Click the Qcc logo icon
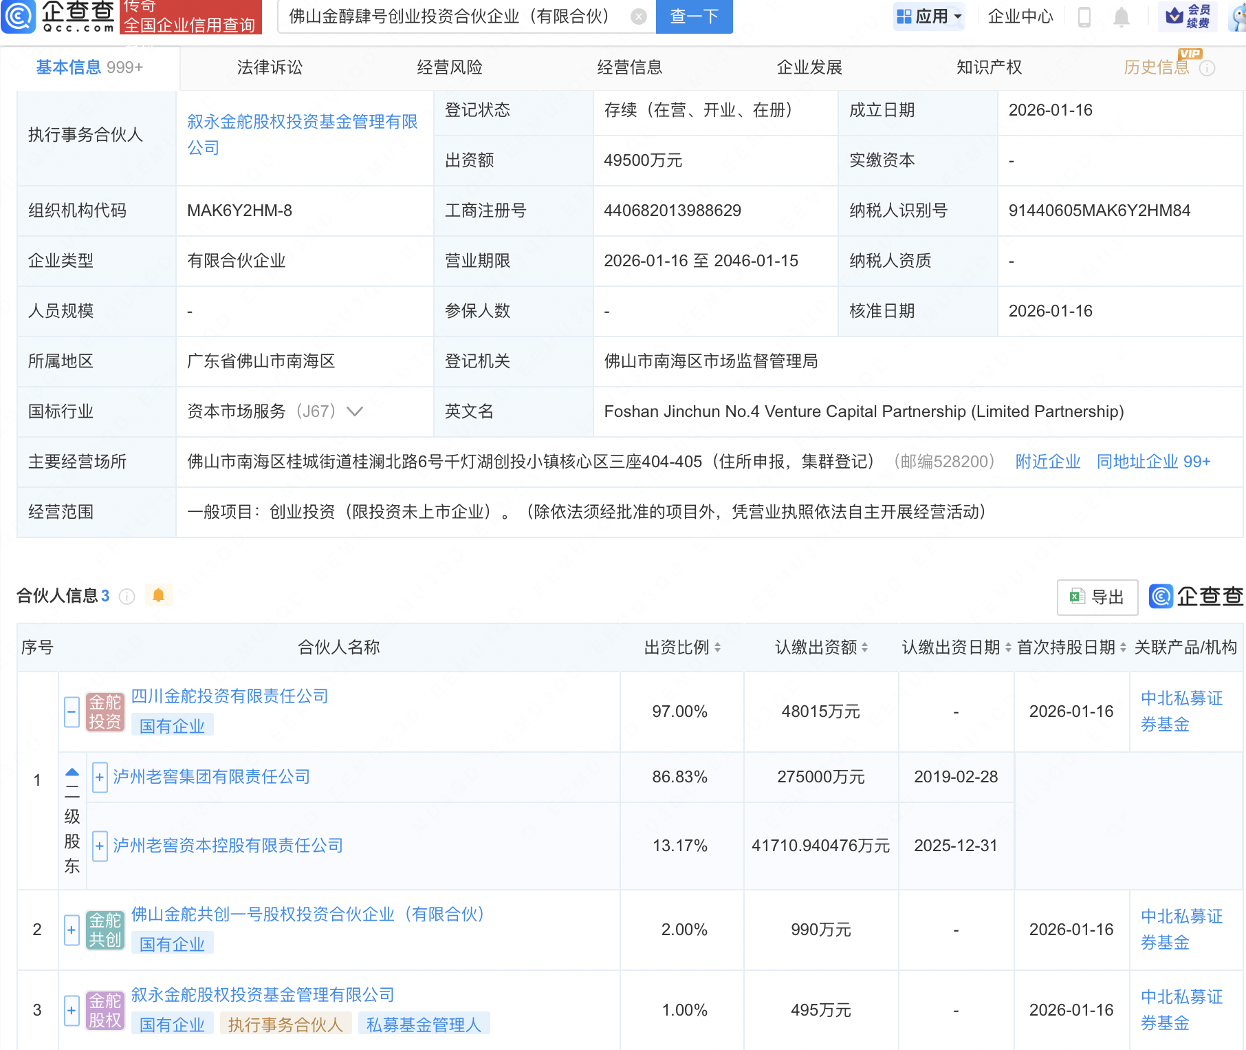This screenshot has height=1050, width=1246. 19,16
